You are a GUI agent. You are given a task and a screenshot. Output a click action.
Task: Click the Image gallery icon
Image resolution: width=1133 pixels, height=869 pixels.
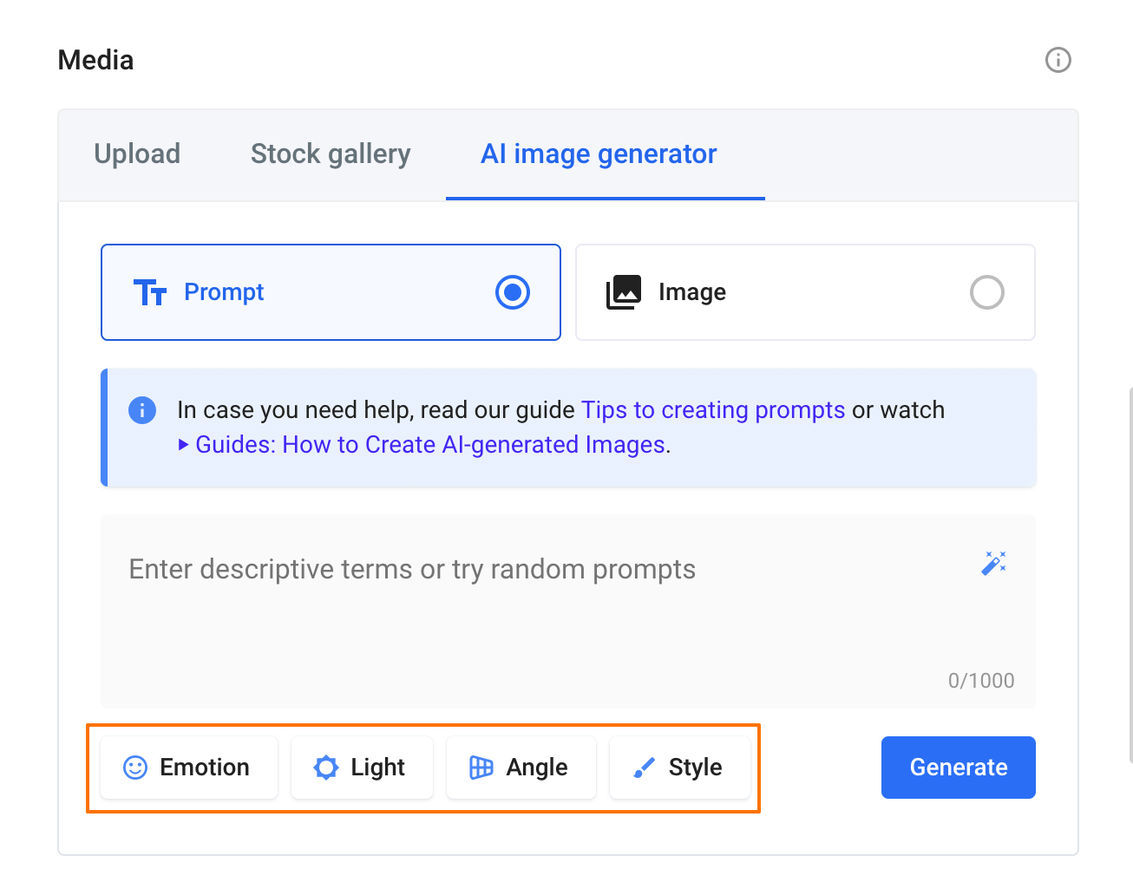(x=624, y=292)
